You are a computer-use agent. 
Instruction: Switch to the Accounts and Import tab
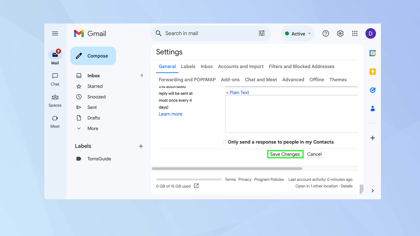click(x=240, y=66)
